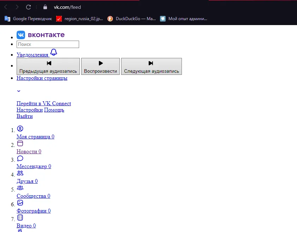Open Настройки страницы link
Viewport: 297px width, 232px height.
(x=42, y=78)
